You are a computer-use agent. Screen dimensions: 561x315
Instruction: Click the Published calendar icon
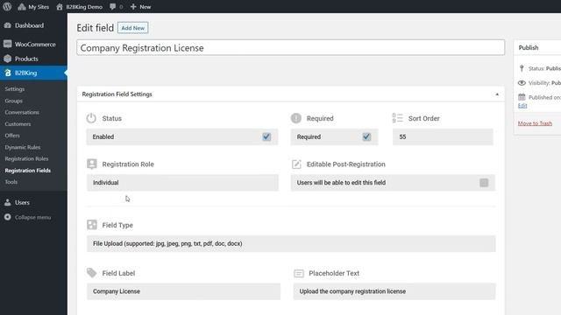pos(522,97)
